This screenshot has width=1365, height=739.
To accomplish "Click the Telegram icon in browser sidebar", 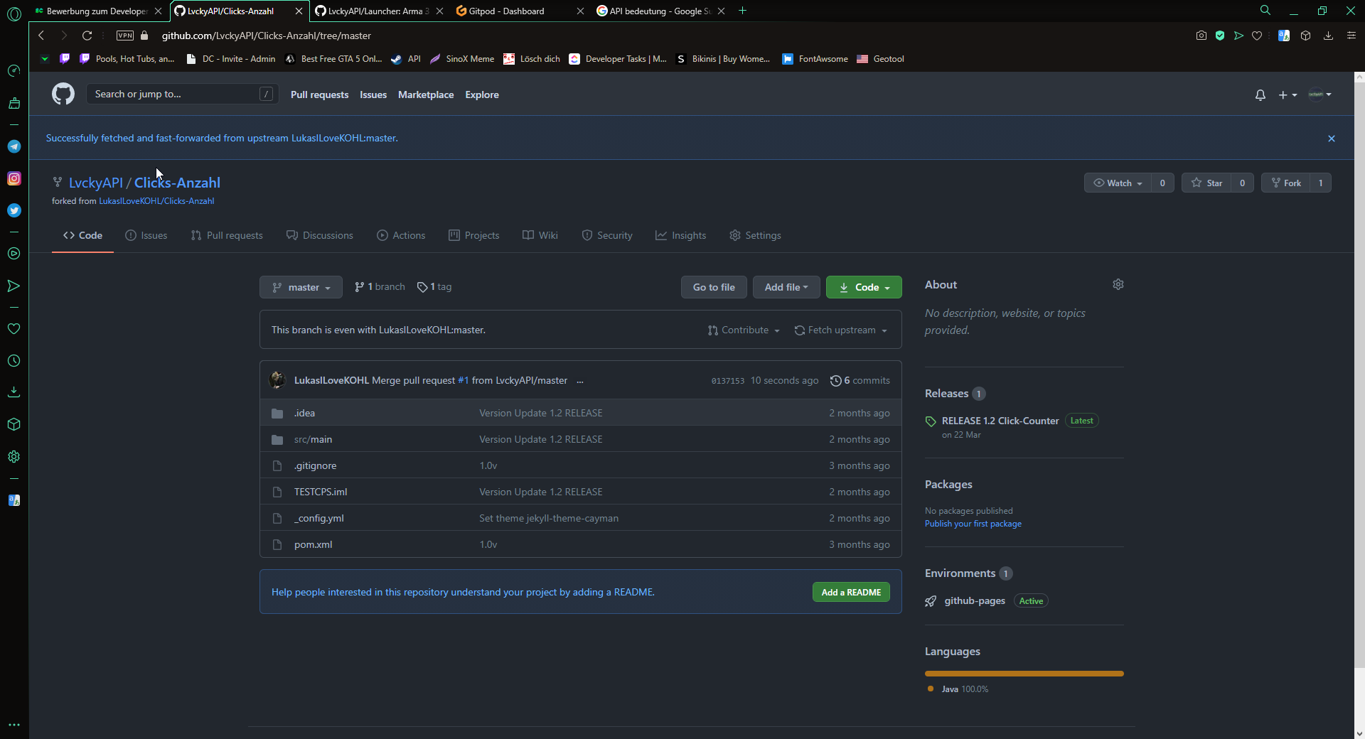I will [14, 146].
